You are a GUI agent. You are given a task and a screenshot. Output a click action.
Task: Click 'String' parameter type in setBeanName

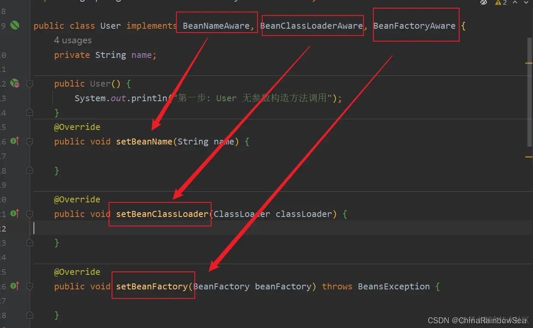click(x=193, y=141)
